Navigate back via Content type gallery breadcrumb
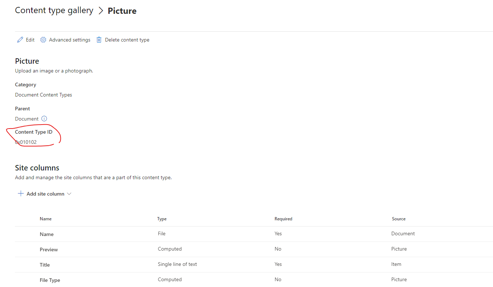This screenshot has height=287, width=493. pos(54,10)
